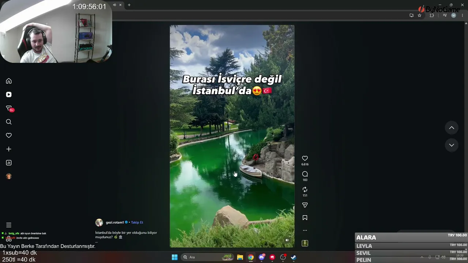Viewport: 468px width, 263px height.
Task: Open Messages with the 9+ badge
Action: pyautogui.click(x=9, y=108)
